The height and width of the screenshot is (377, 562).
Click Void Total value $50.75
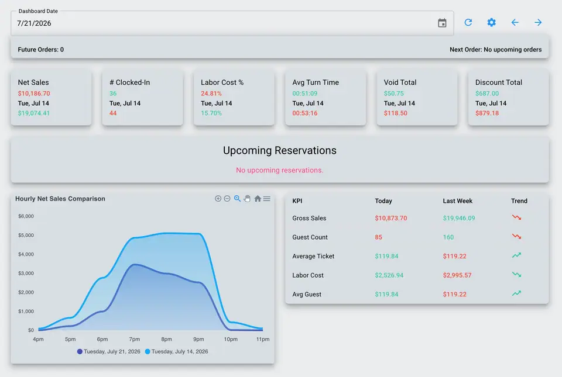click(x=393, y=94)
